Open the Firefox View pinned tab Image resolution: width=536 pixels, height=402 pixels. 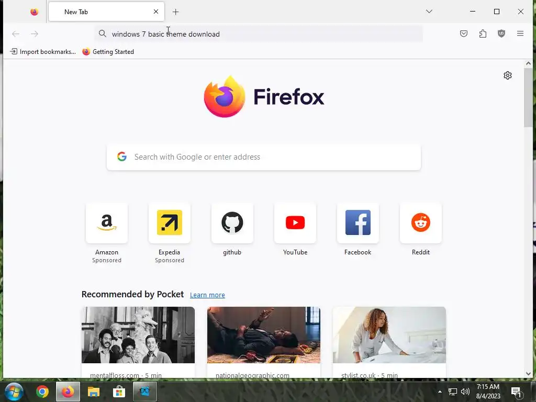(34, 12)
